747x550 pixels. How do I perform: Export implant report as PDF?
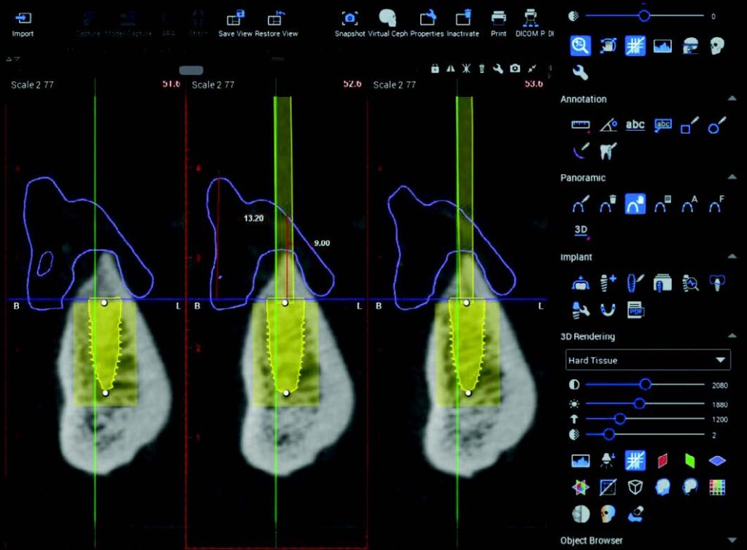[635, 309]
